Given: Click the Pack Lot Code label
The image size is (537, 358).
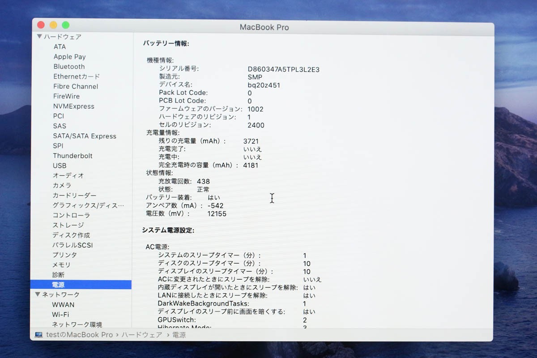Looking at the screenshot, I should [x=183, y=93].
